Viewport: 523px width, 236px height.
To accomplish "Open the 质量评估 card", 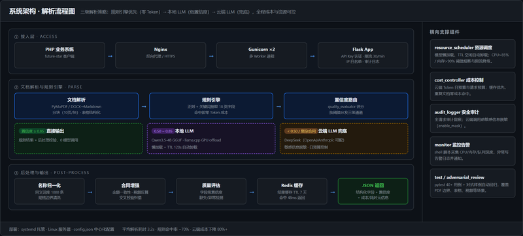I will click(211, 191).
